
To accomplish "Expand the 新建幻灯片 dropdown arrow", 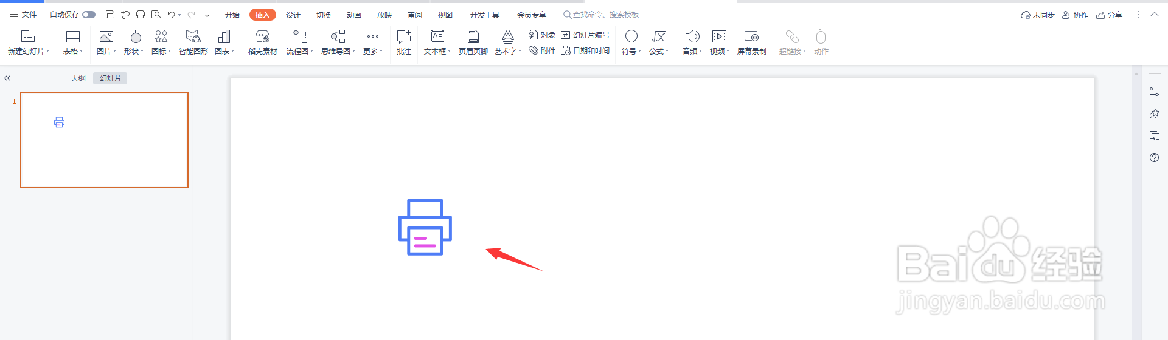I will point(48,52).
